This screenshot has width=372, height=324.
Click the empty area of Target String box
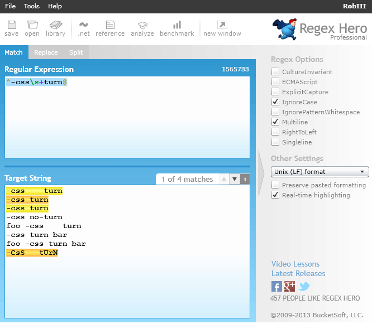click(x=127, y=287)
